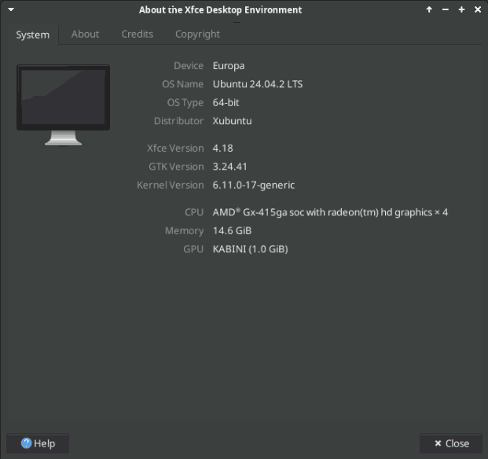Click the shade (roll up) window arrow icon
The width and height of the screenshot is (488, 459).
coord(429,9)
